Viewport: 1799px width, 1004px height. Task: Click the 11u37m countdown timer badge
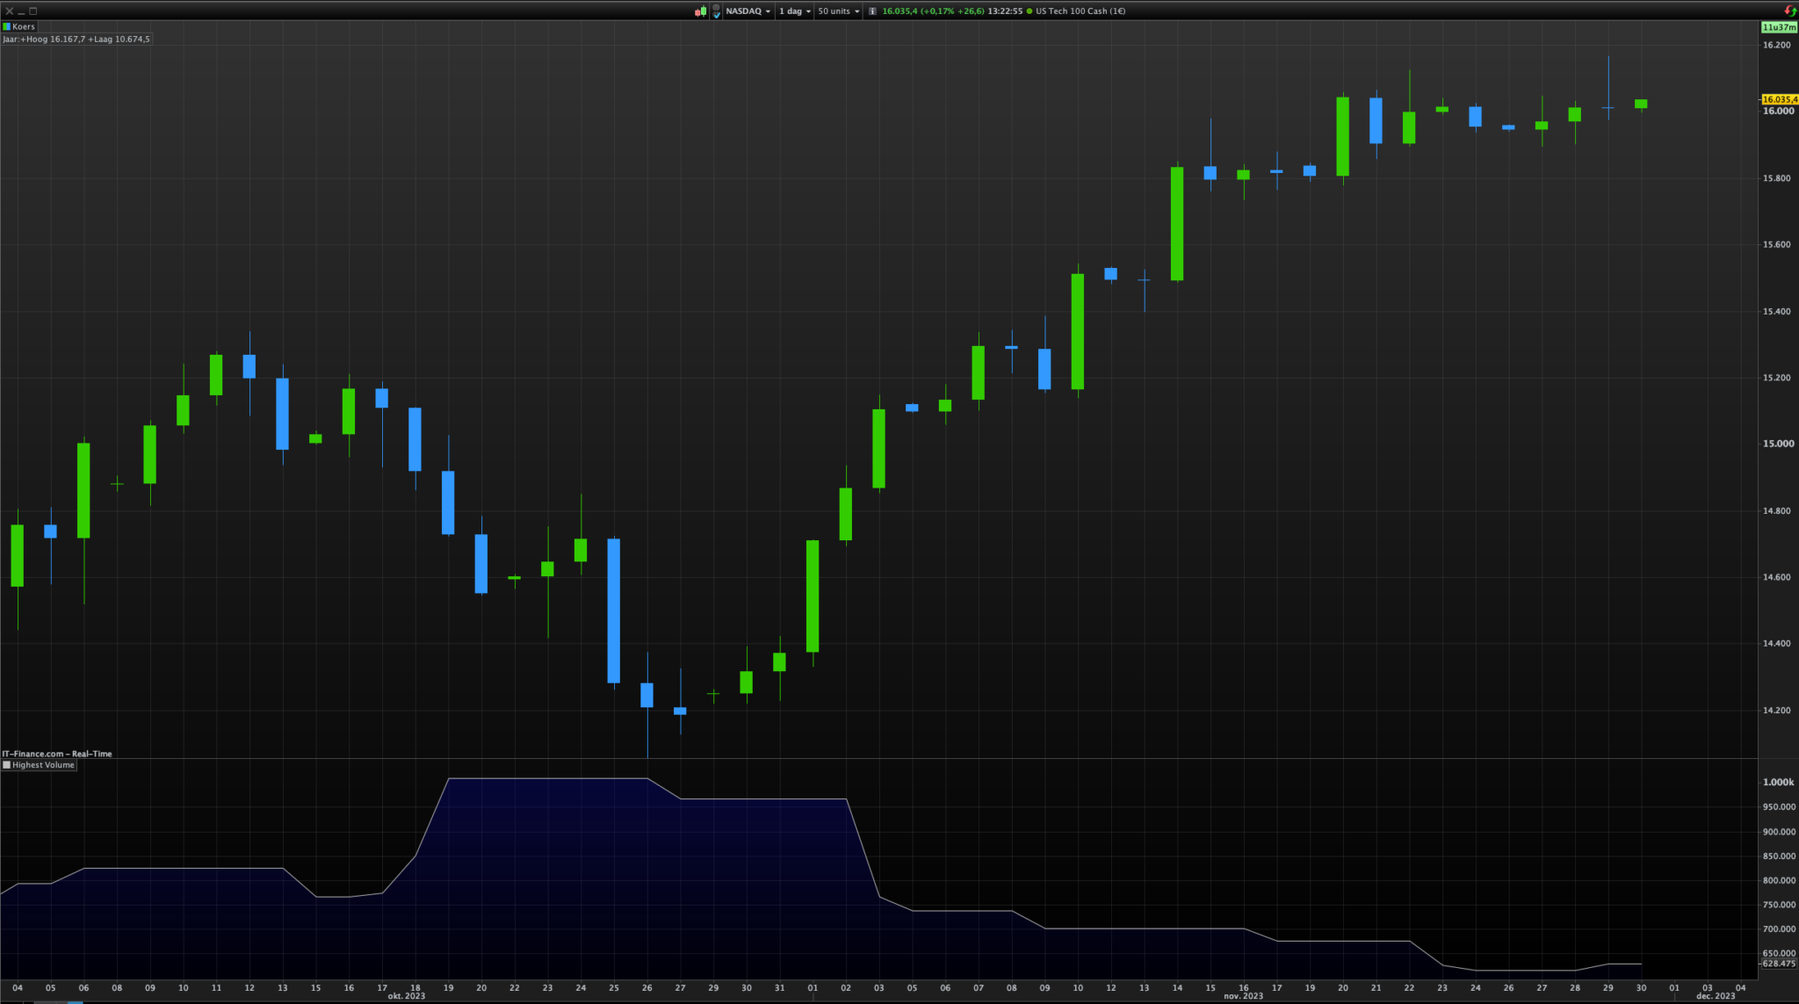(x=1779, y=27)
